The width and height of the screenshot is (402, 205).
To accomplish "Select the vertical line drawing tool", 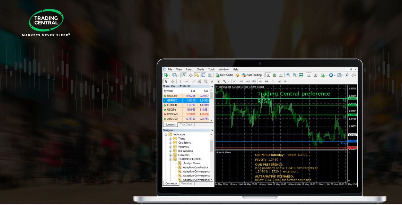I will click(180, 81).
